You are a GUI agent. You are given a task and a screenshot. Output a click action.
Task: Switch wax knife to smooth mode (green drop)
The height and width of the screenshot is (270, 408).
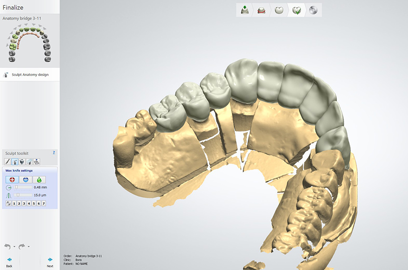pyautogui.click(x=39, y=179)
